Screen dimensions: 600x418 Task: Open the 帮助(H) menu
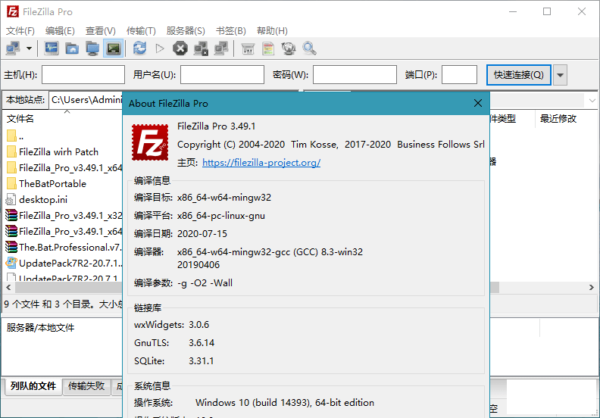click(x=272, y=30)
